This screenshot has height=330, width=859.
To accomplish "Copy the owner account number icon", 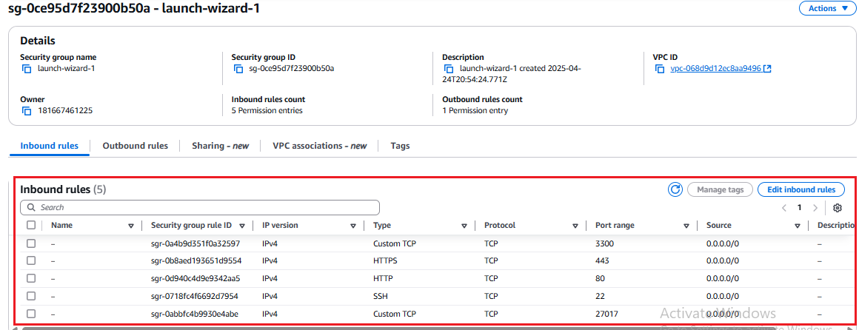I will pyautogui.click(x=27, y=111).
